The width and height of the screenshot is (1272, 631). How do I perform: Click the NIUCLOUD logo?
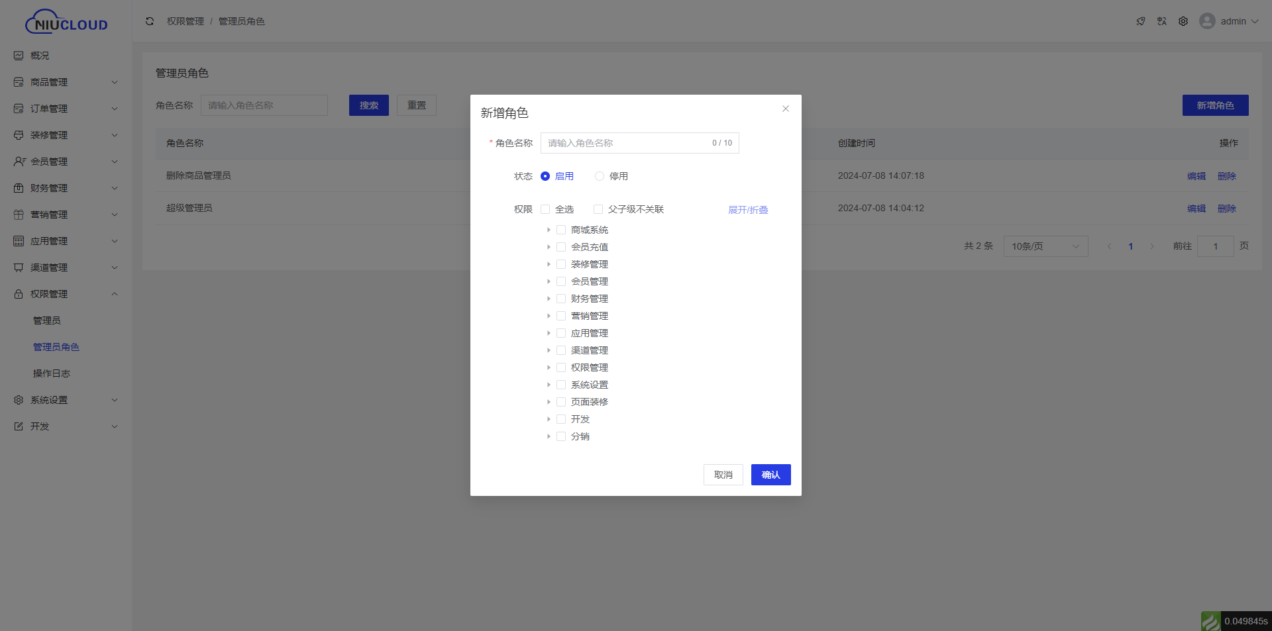[x=66, y=22]
